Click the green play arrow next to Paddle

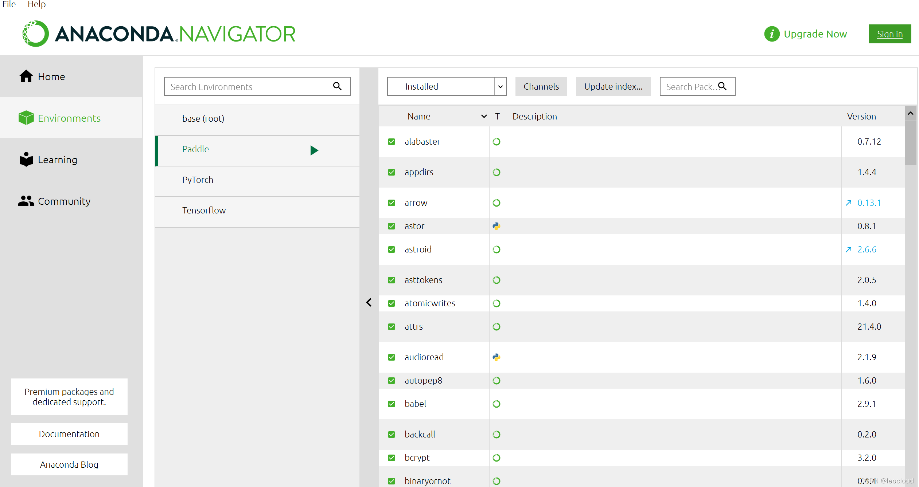(x=314, y=150)
